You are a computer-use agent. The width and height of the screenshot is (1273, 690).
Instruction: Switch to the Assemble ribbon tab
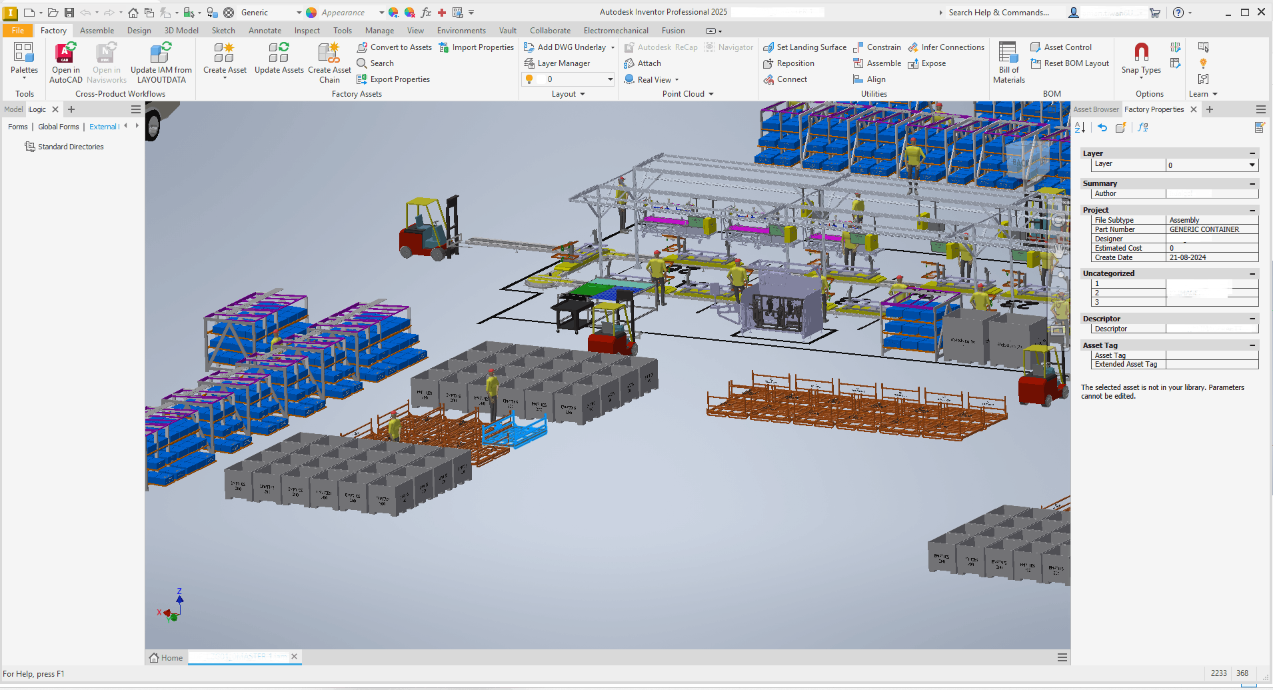coord(97,31)
